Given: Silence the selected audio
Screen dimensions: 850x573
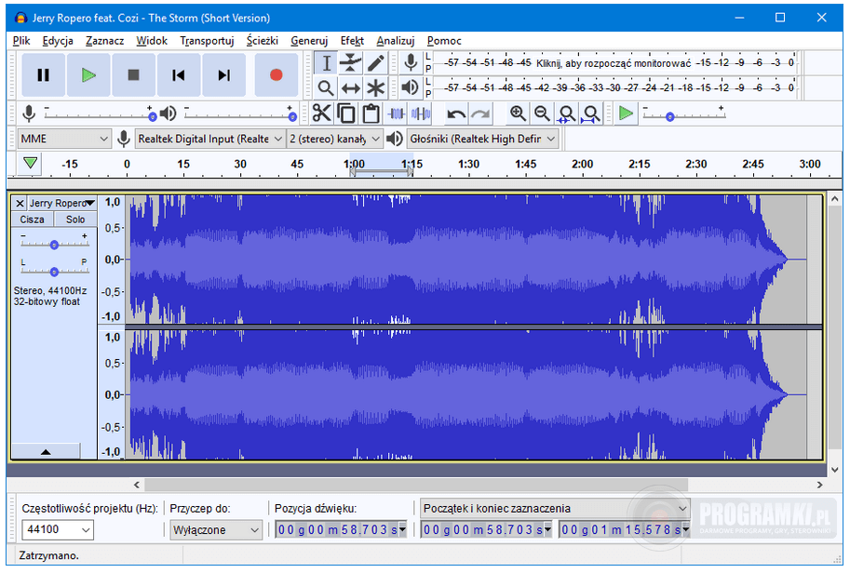Looking at the screenshot, I should click(x=421, y=113).
